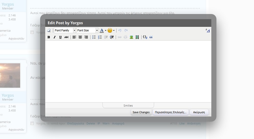Click the Delete link in the background post

click(x=91, y=123)
